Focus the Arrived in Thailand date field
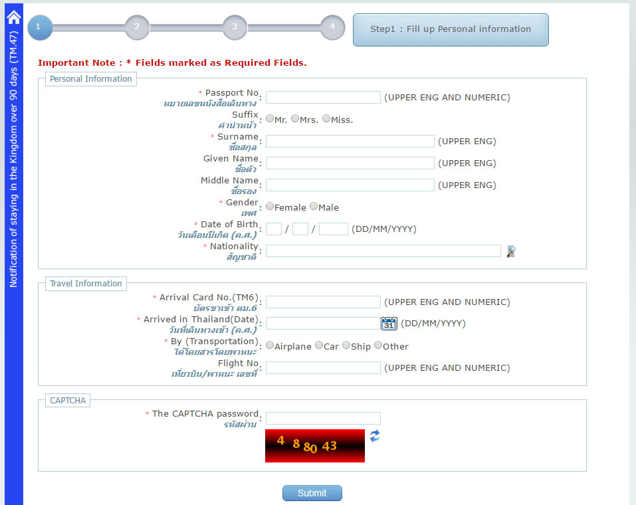Viewport: 636px width, 505px height. [x=323, y=324]
